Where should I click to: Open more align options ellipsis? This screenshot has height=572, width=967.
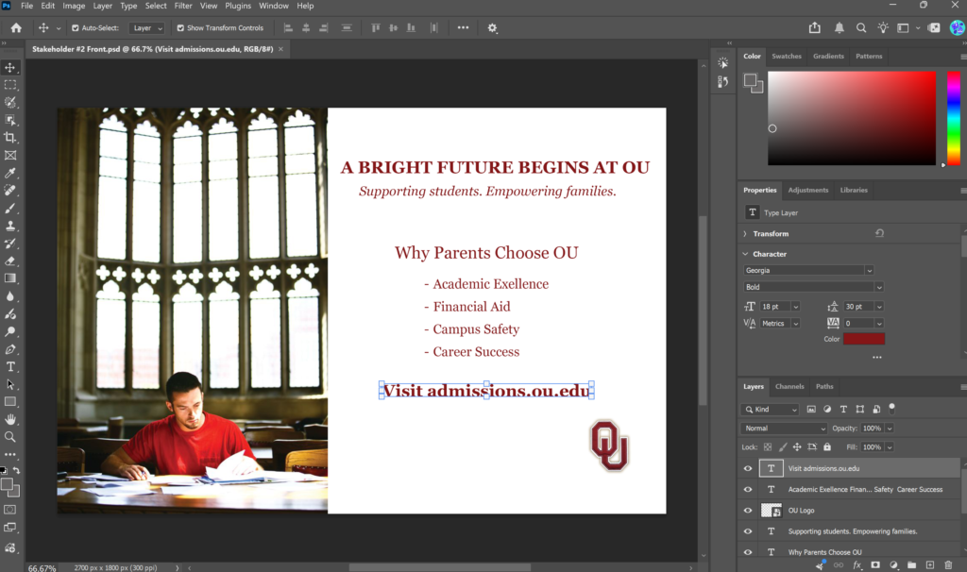tap(463, 27)
